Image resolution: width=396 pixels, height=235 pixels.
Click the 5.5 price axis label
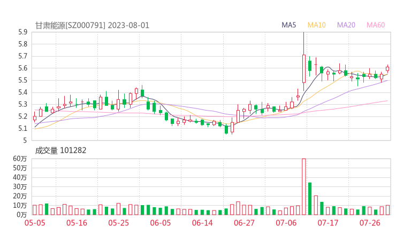[x=22, y=81]
